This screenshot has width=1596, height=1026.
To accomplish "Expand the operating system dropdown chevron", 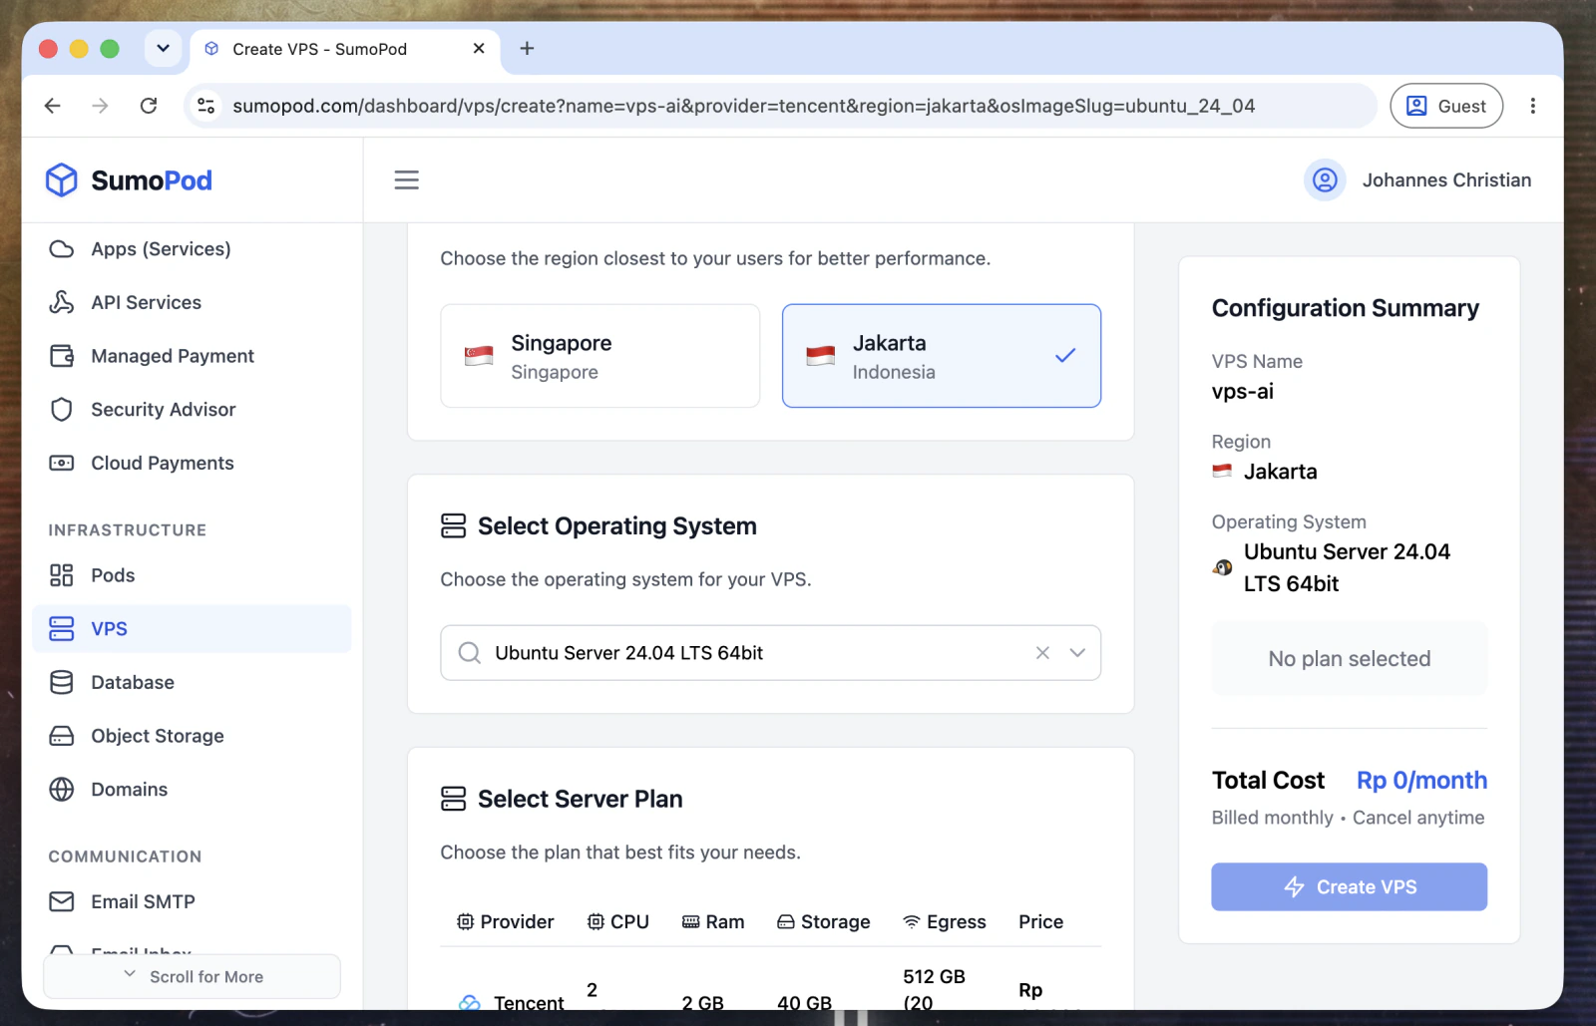I will (x=1077, y=653).
